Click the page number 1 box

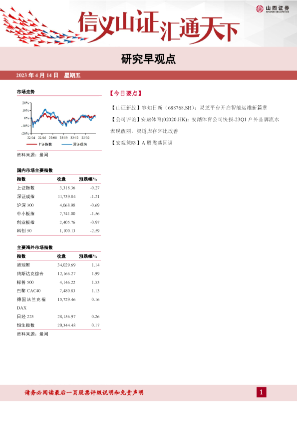(x=262, y=392)
